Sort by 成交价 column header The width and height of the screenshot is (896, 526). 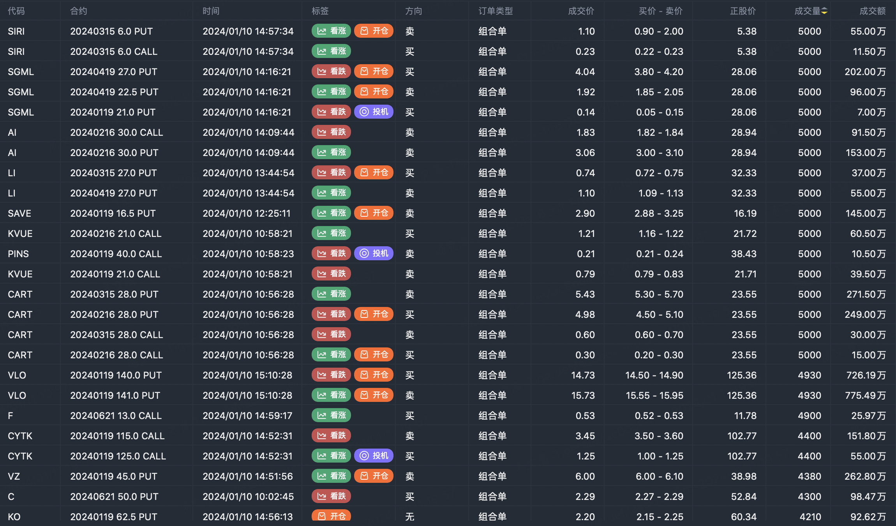coord(581,11)
